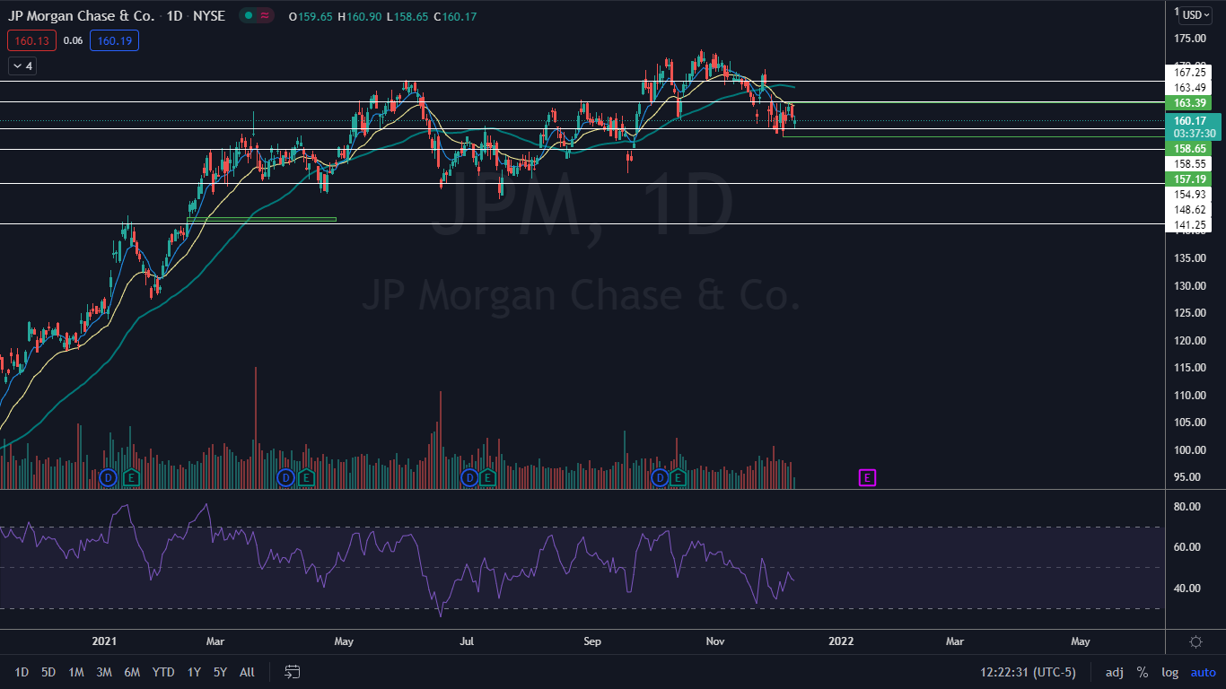The image size is (1226, 689).
Task: Click the RSI scale 80.00 label
Action: click(x=1186, y=507)
